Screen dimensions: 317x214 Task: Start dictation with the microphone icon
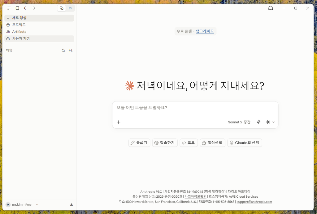click(258, 122)
